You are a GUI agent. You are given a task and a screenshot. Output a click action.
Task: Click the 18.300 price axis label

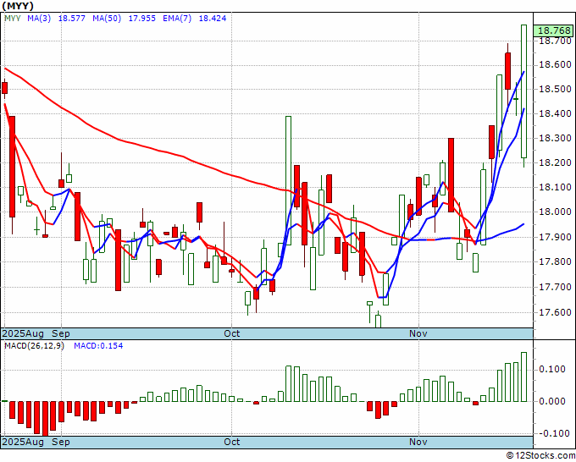pos(555,138)
